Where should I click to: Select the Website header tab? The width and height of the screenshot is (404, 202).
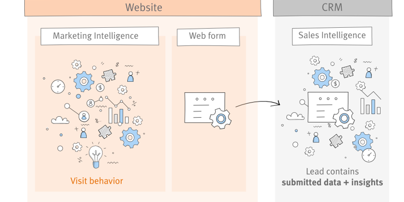[143, 8]
